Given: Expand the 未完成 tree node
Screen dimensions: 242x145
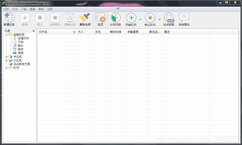Looking at the screenshot, I should click(x=6, y=57).
